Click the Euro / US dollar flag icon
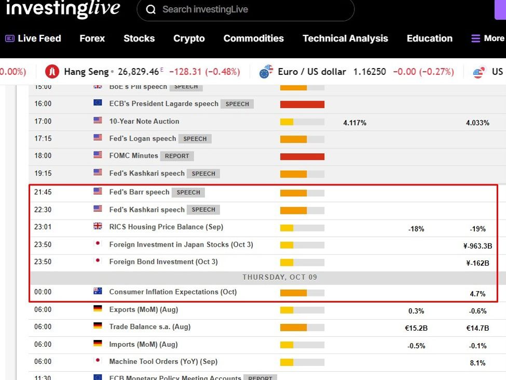Viewport: 506px width, 380px height. tap(267, 72)
